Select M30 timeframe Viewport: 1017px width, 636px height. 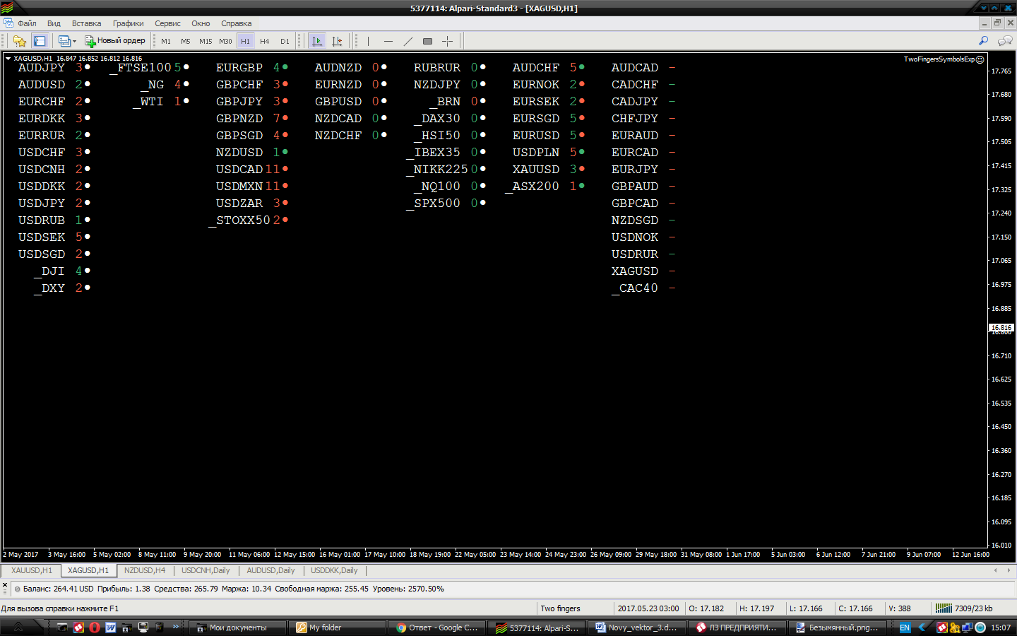[x=225, y=41]
